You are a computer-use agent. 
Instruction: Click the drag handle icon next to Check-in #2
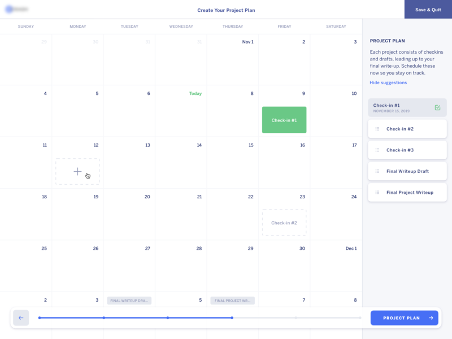[x=377, y=129]
